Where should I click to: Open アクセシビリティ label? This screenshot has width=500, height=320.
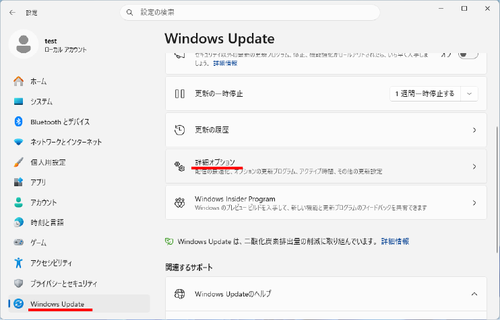tap(51, 263)
